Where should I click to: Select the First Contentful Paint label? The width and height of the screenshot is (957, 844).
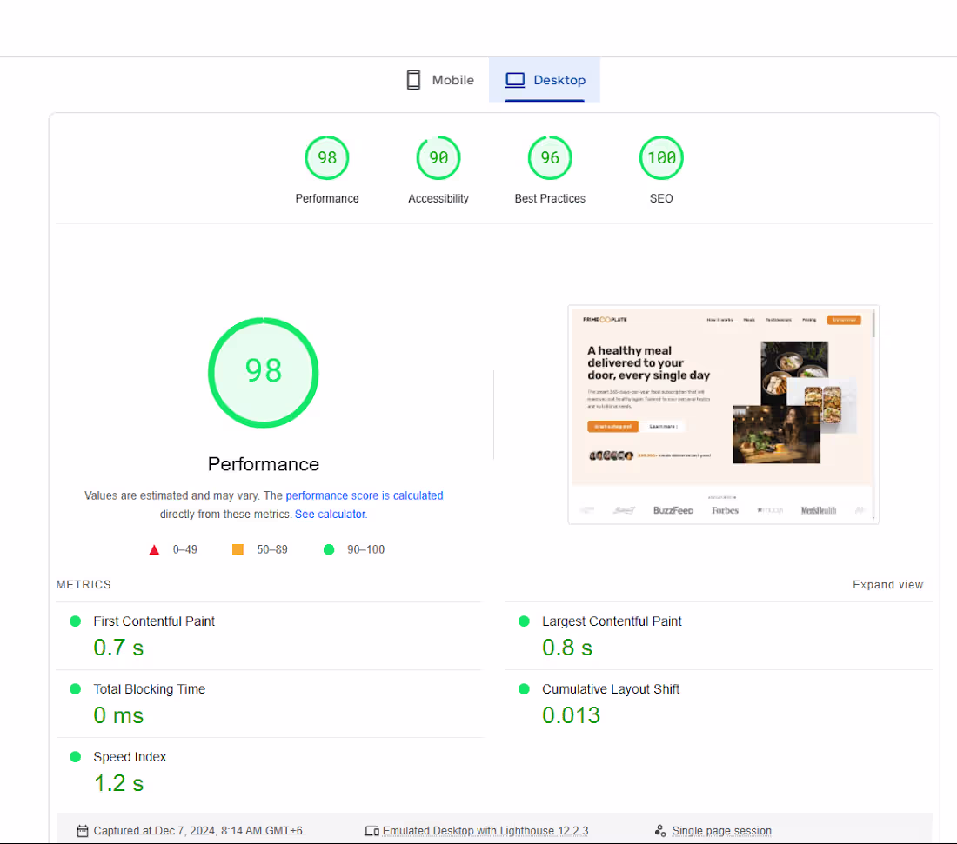pyautogui.click(x=154, y=621)
